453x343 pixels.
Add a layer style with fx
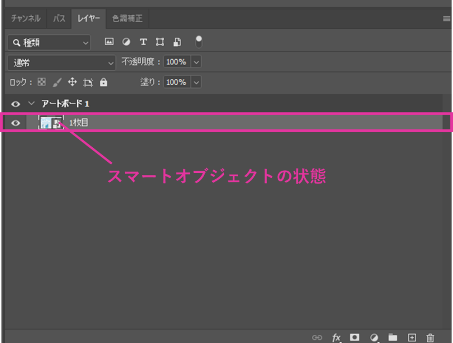point(336,338)
